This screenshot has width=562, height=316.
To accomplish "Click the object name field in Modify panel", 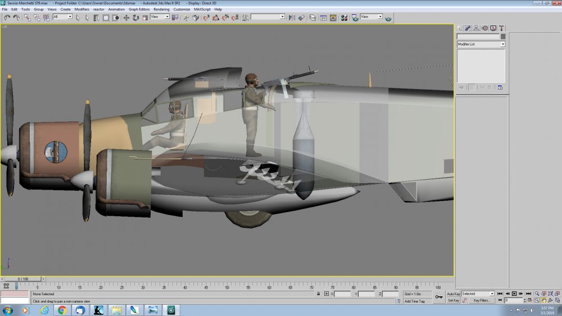I will click(478, 36).
